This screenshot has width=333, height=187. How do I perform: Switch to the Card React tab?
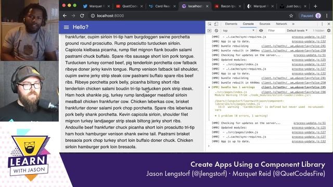click(162, 6)
